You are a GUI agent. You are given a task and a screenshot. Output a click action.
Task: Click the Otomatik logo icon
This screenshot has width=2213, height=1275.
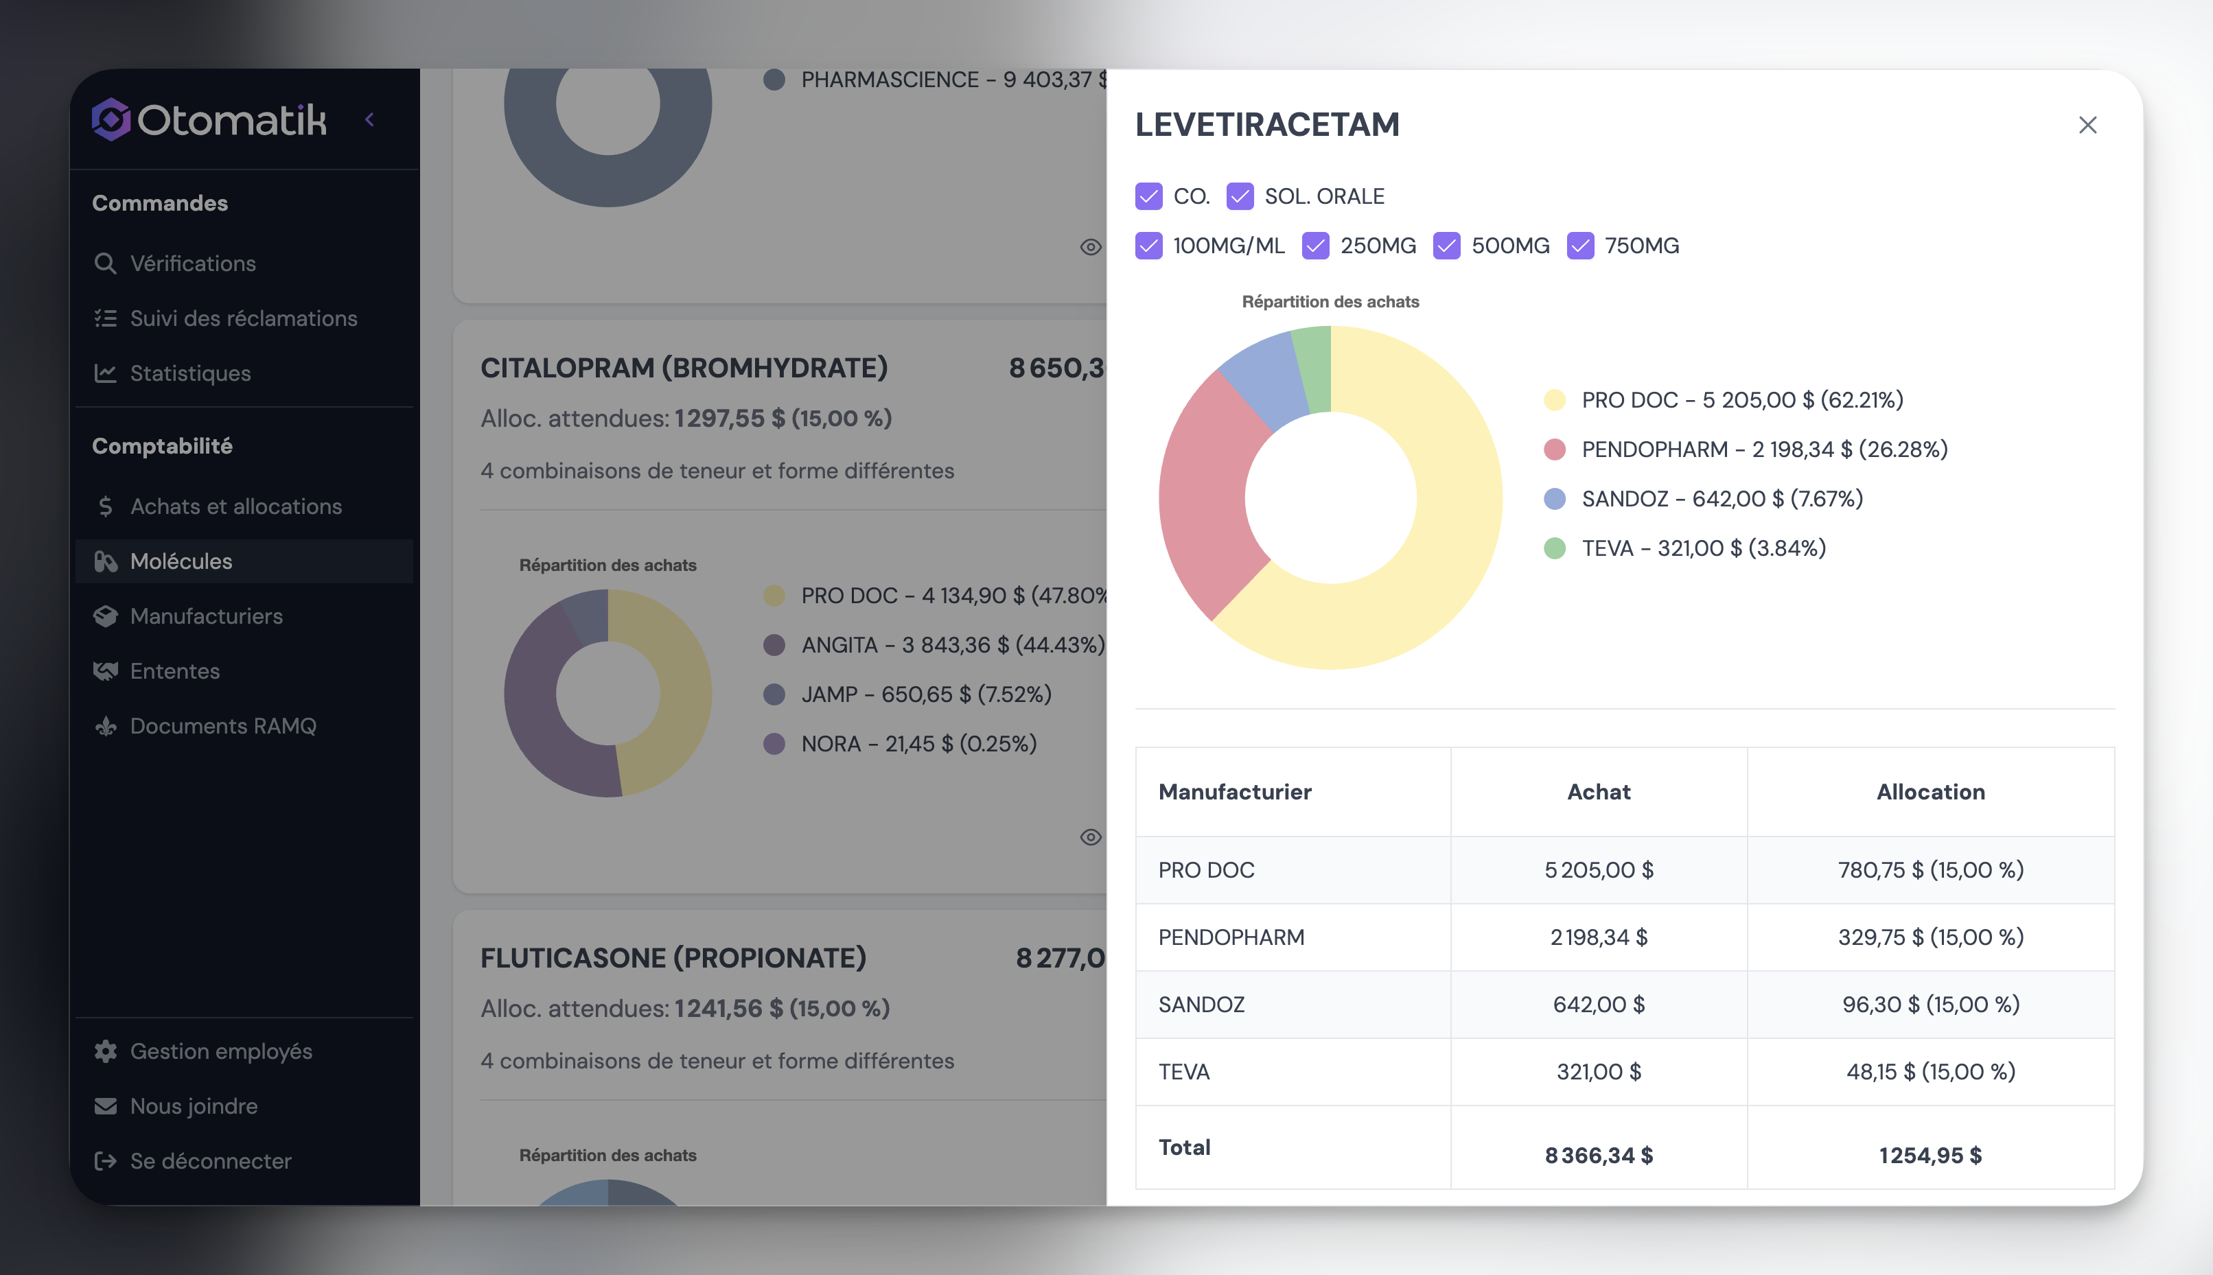(111, 119)
